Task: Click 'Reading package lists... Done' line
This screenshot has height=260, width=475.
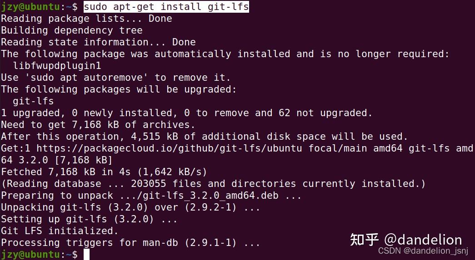Action: pos(86,19)
